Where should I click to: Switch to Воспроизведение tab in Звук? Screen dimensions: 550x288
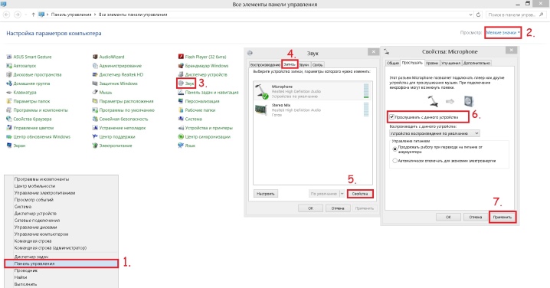click(x=265, y=65)
